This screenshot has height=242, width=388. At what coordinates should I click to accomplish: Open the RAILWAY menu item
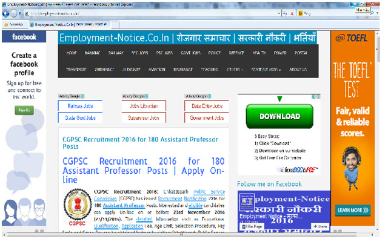(x=116, y=53)
